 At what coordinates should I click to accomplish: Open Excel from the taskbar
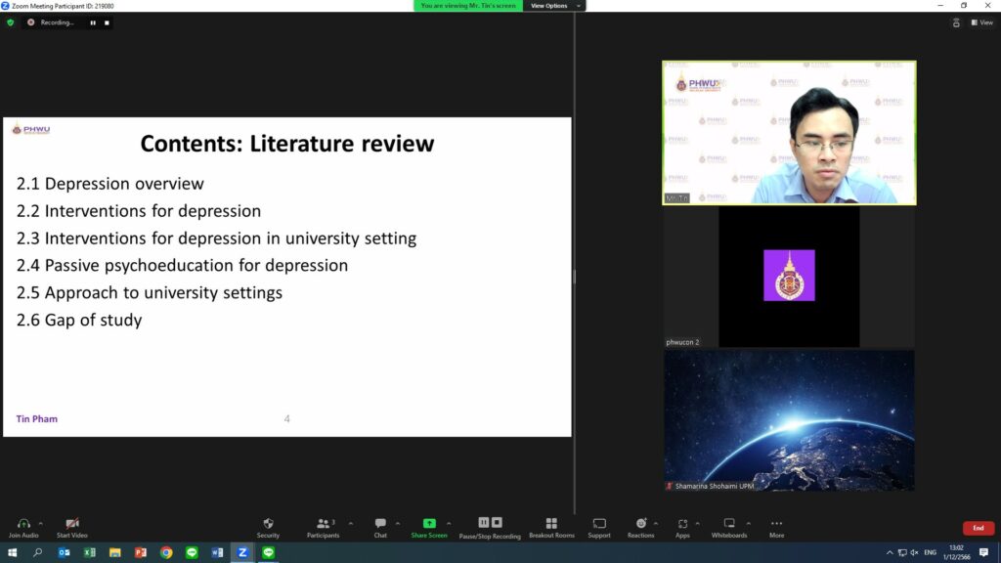89,552
